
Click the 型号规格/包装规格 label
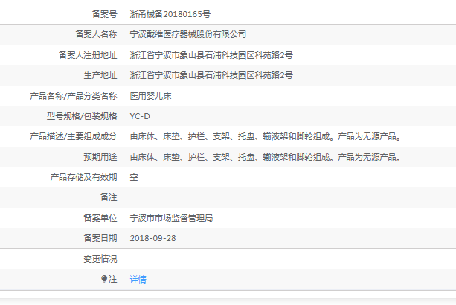82,116
